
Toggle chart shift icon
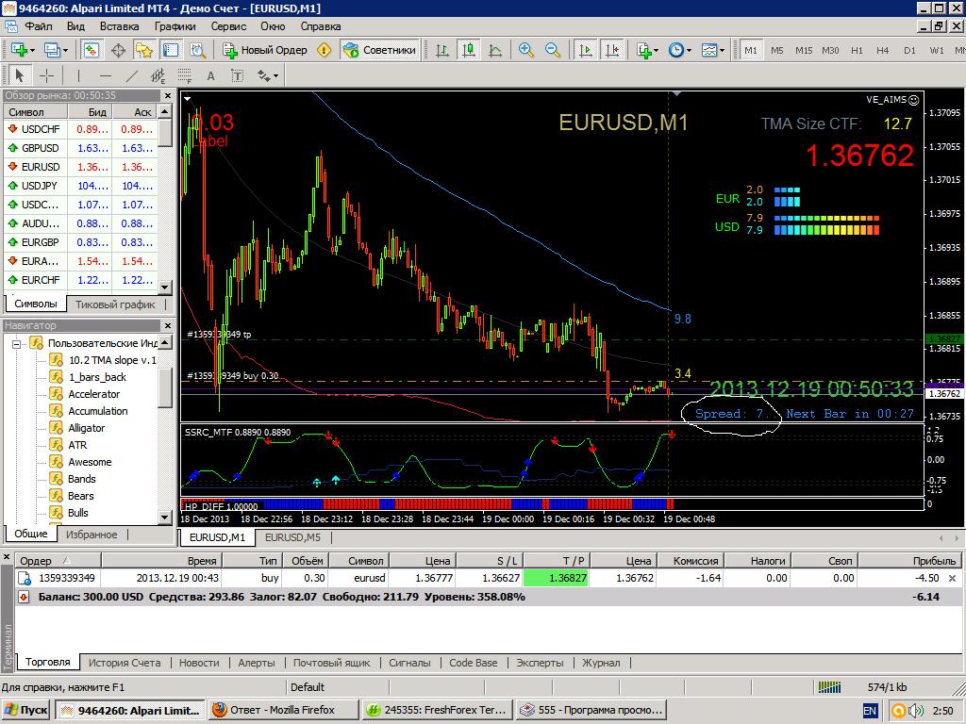click(x=611, y=50)
